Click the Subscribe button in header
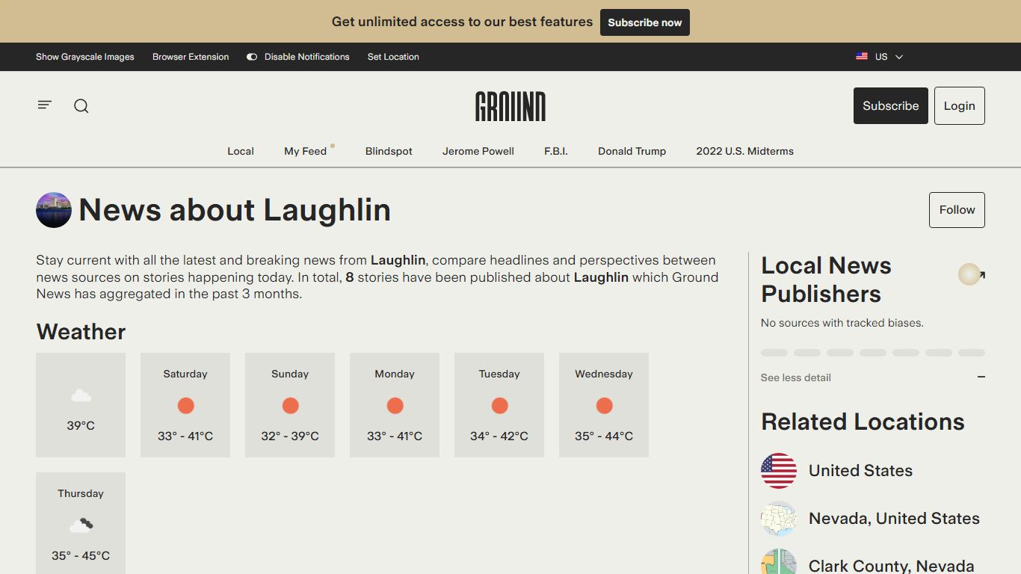Screen dimensions: 1021x574 [x=891, y=105]
